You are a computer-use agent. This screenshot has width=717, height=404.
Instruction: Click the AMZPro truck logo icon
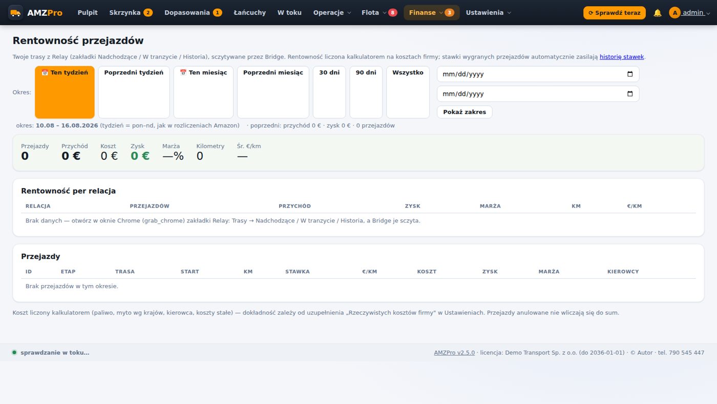tap(15, 12)
